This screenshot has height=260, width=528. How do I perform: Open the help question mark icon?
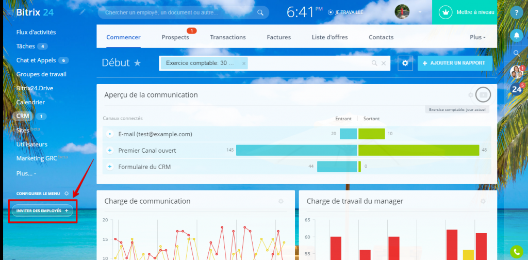[x=516, y=13]
